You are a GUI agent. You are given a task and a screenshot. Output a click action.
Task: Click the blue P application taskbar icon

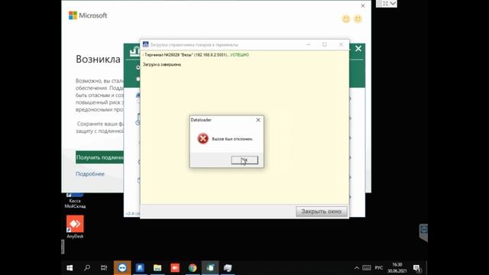140,268
